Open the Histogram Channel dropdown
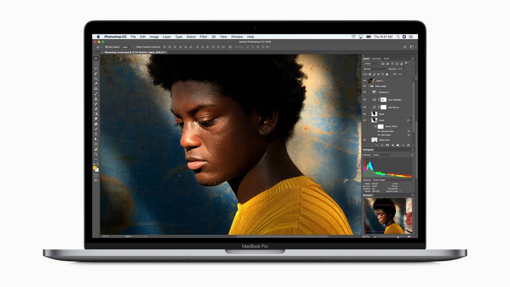510x287 pixels. (382, 155)
